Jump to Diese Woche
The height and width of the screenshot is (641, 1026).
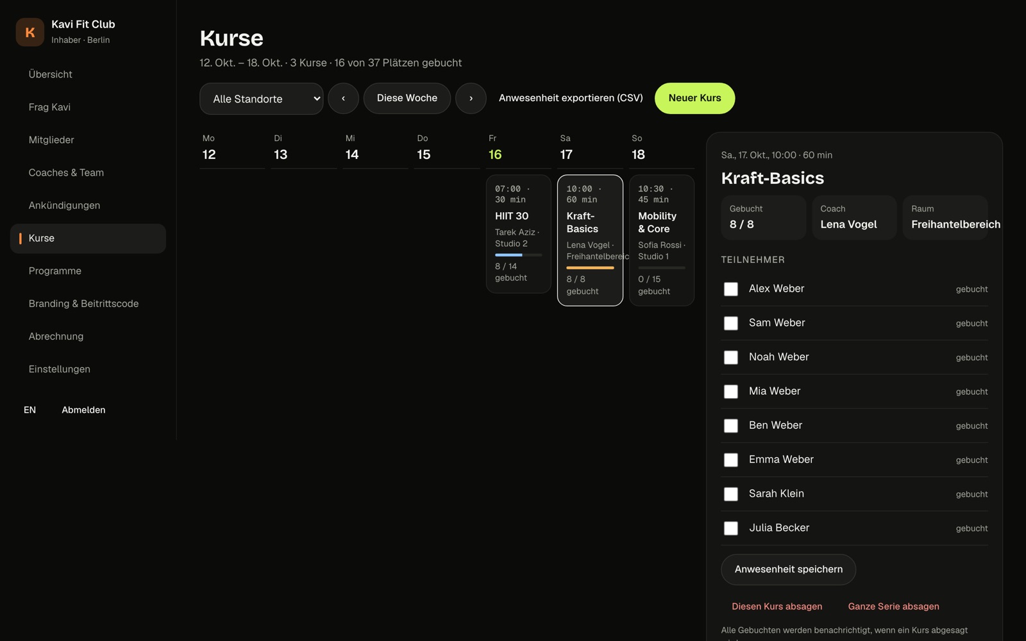pyautogui.click(x=407, y=98)
